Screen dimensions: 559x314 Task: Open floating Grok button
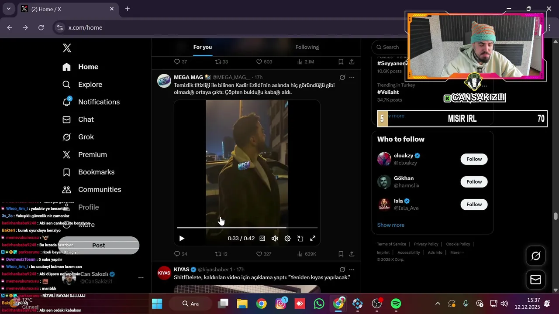pos(535,256)
